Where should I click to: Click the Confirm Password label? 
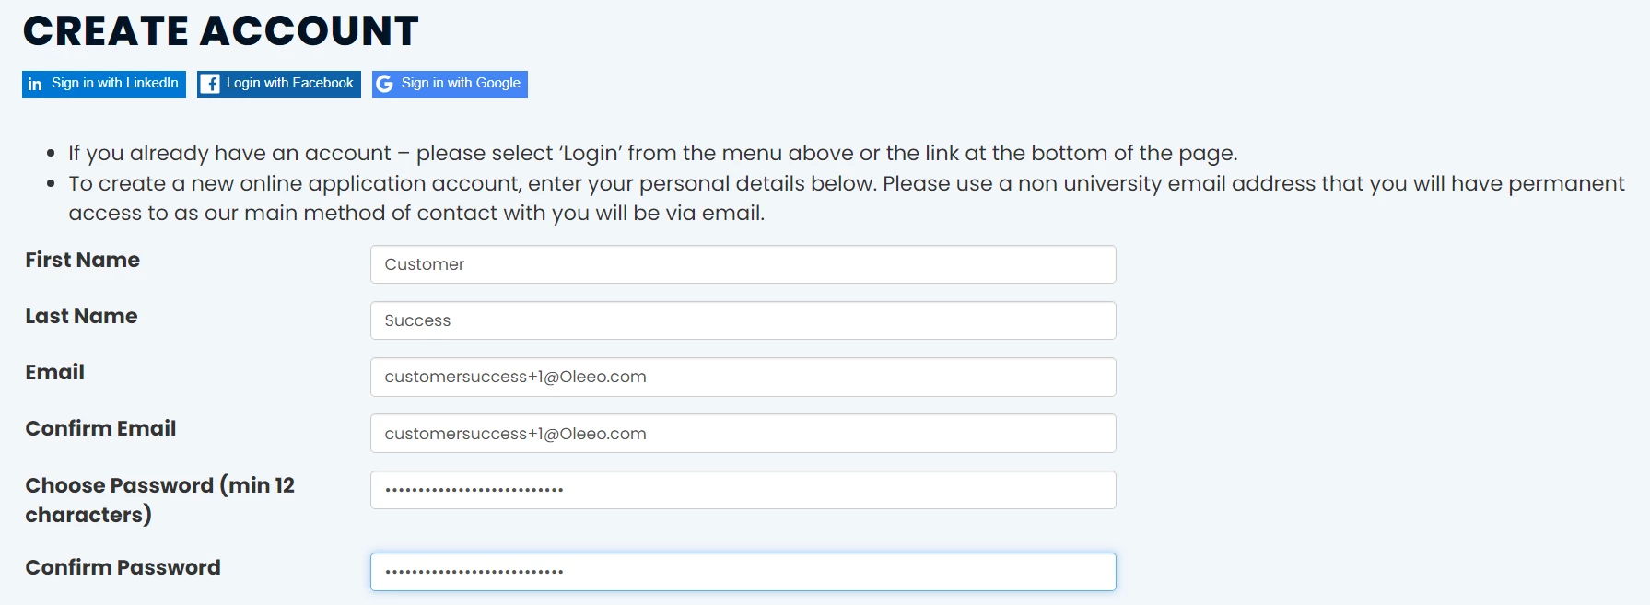click(123, 568)
